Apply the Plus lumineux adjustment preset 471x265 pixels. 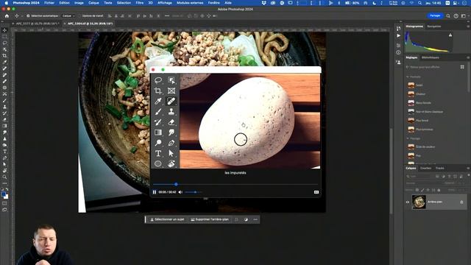tap(420, 130)
